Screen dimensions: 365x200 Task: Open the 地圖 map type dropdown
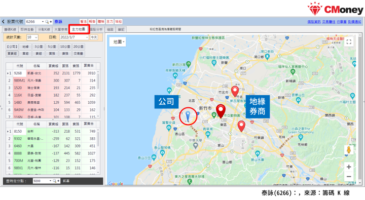click(x=118, y=42)
